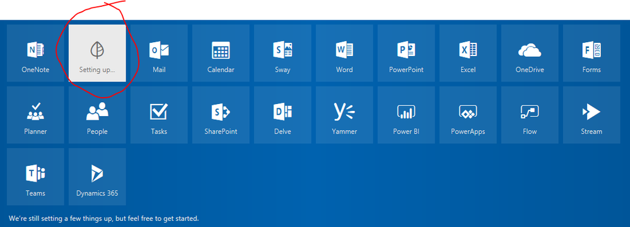630x227 pixels.
Task: Open the PowerApps tile
Action: [468, 115]
